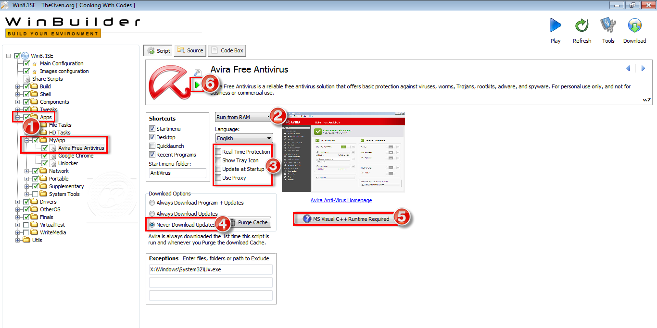Switch to the Script tab
This screenshot has height=328, width=657.
[x=158, y=50]
